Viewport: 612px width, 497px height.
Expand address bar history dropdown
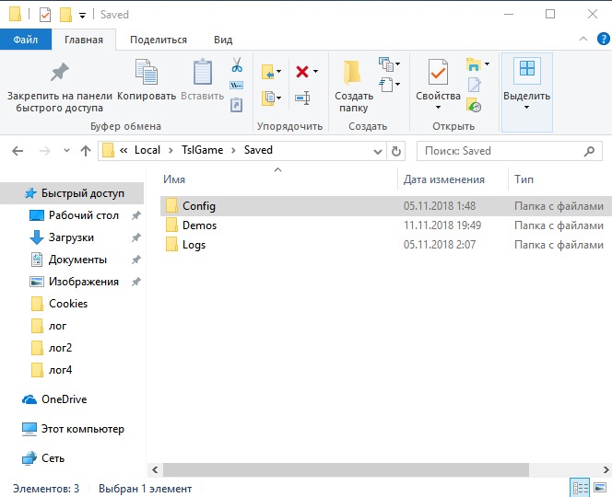[x=377, y=151]
